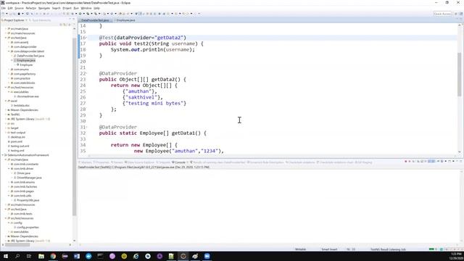Expand the com.pagefactory package

click(9, 74)
